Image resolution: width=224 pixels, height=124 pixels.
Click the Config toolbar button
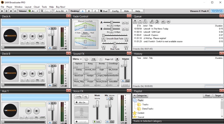(x=115, y=11)
